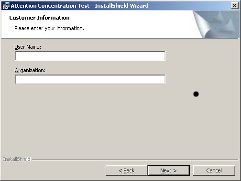Click the text cursor in User Name
The height and width of the screenshot is (181, 241).
pos(17,56)
